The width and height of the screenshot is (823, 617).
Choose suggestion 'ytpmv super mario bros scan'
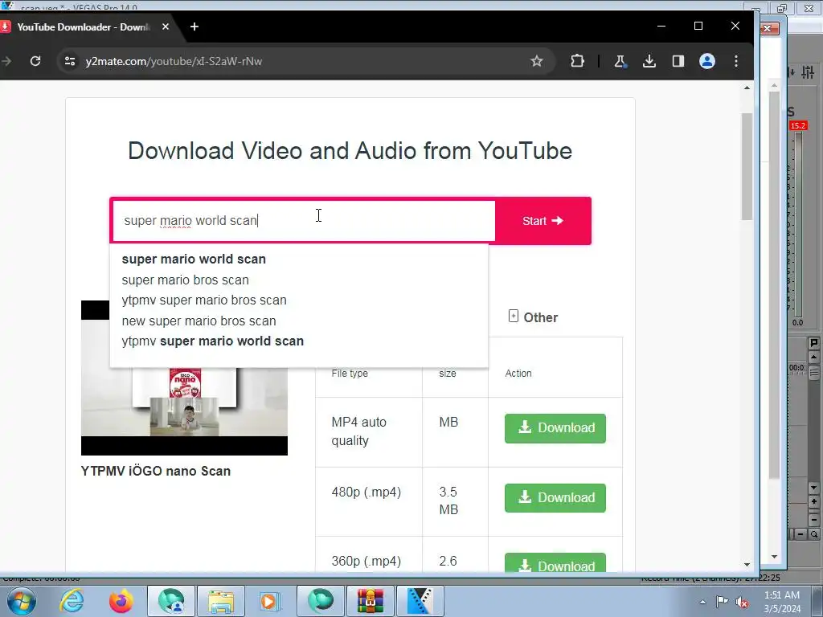point(204,300)
